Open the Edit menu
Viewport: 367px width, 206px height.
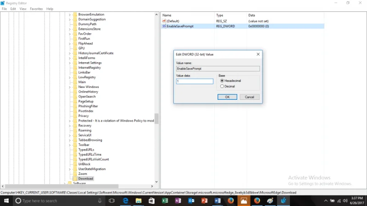[13, 9]
